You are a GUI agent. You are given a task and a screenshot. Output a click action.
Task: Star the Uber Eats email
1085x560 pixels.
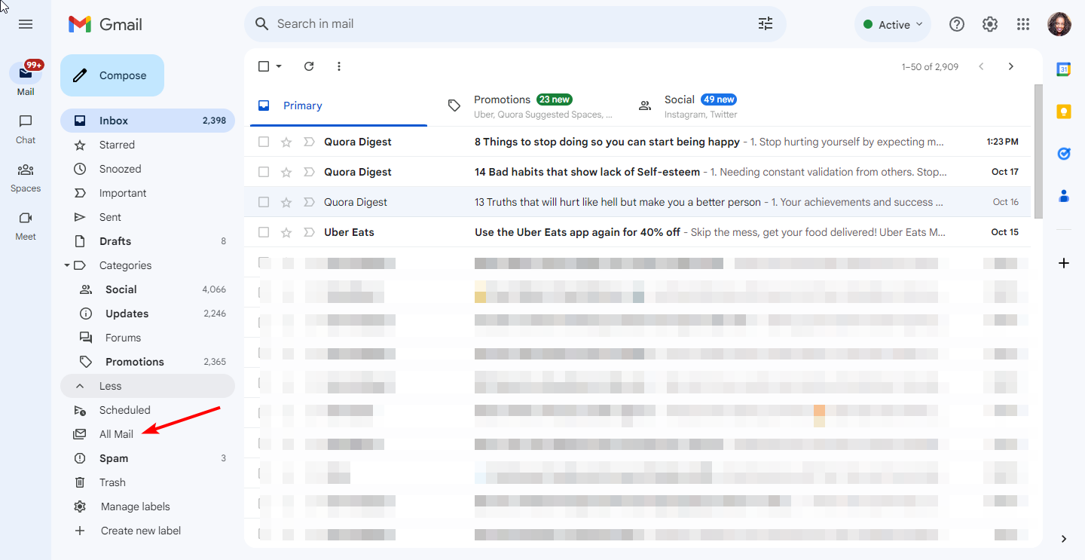pos(287,232)
